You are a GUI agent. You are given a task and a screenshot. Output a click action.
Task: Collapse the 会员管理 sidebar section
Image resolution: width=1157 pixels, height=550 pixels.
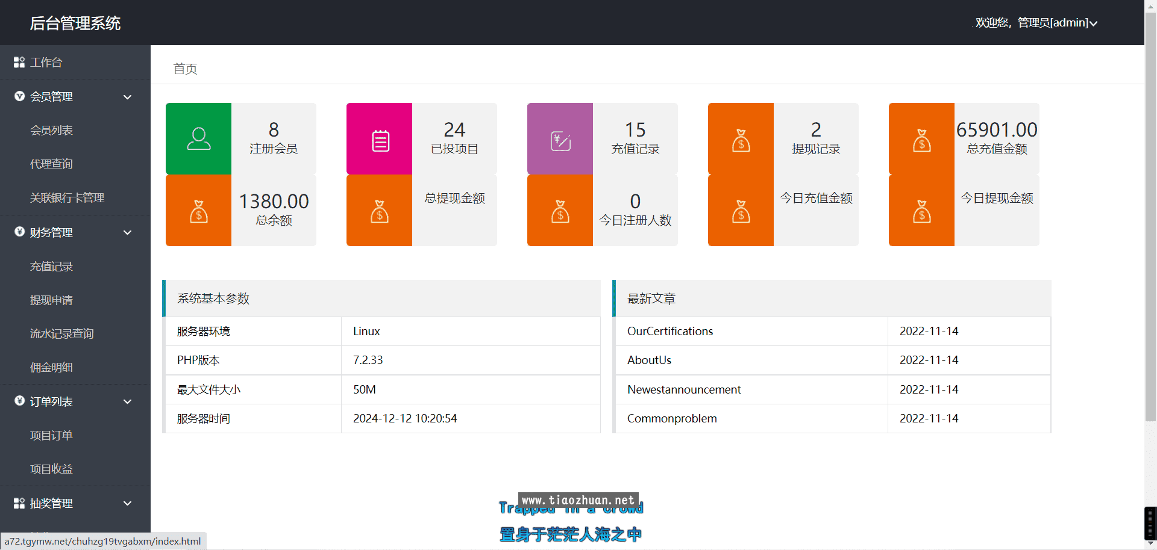[x=127, y=97]
